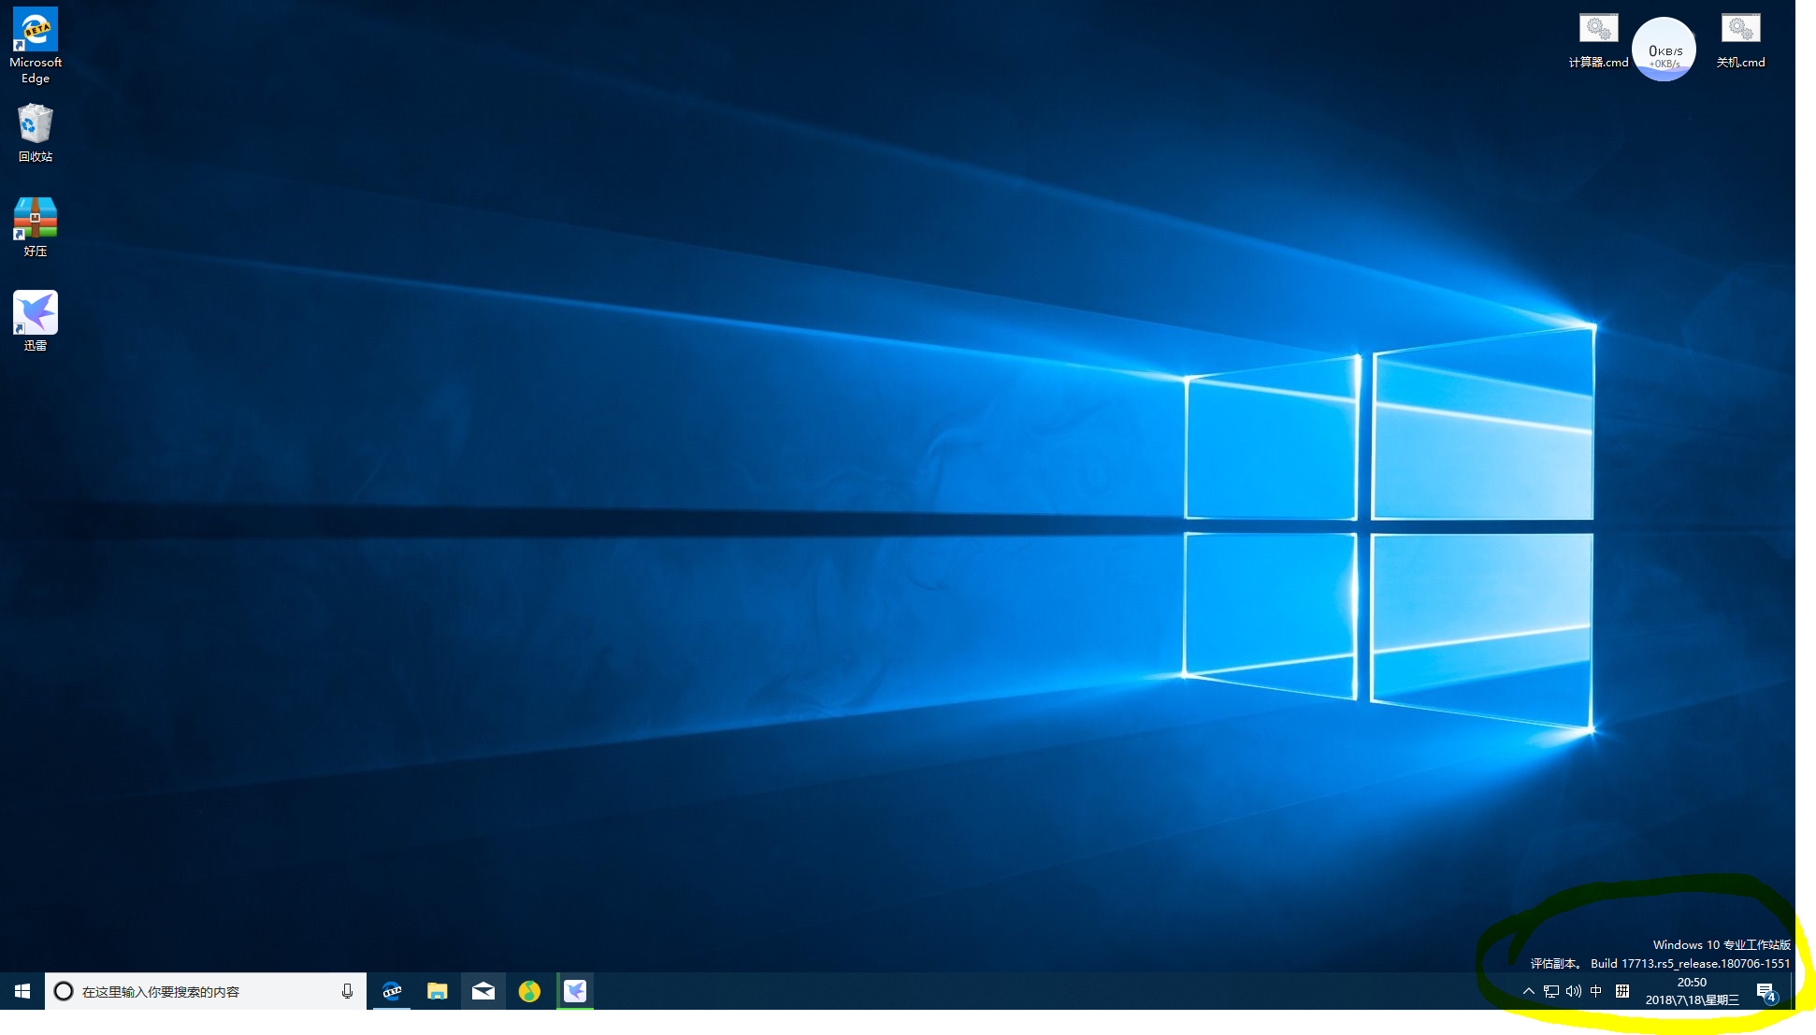Screen dimensions: 1816x1035
Task: Open the Xunlei bird icon on the taskbar
Action: click(x=575, y=991)
